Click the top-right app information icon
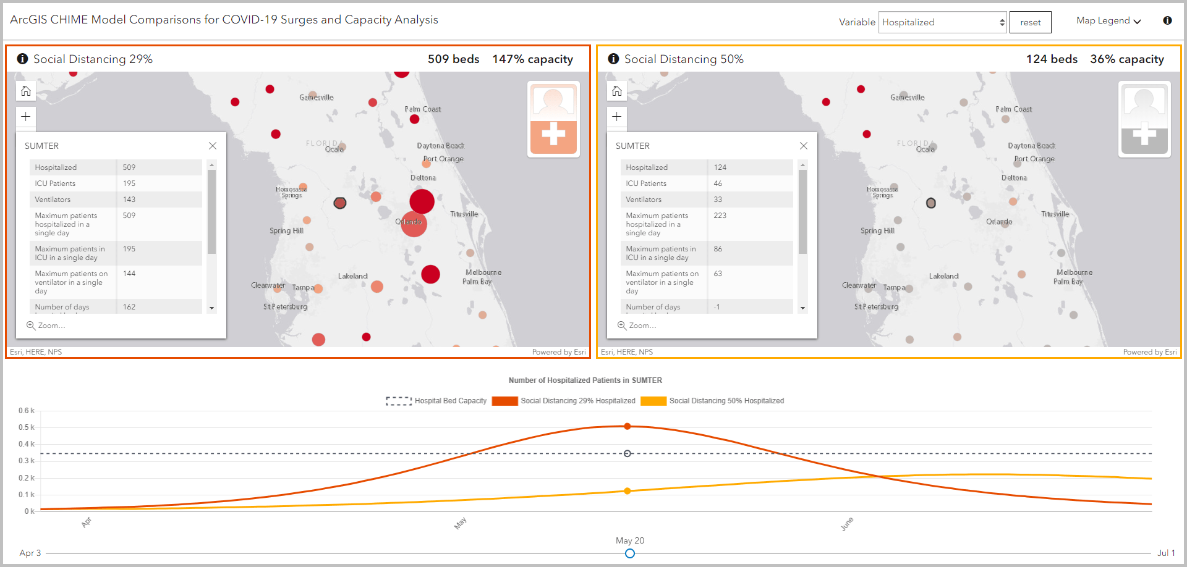This screenshot has width=1187, height=567. pyautogui.click(x=1167, y=20)
